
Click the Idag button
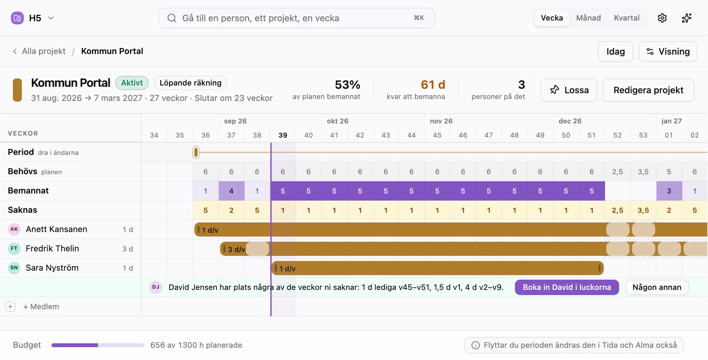pyautogui.click(x=616, y=51)
